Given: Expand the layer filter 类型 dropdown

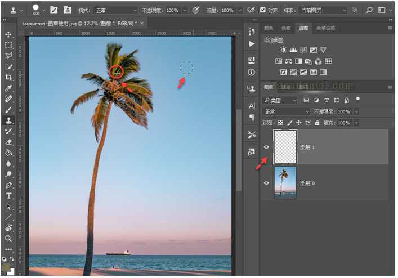Looking at the screenshot, I should [280, 100].
